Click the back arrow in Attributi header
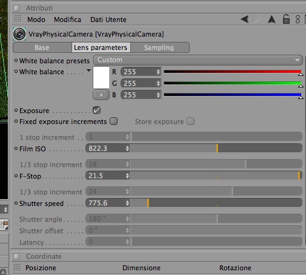Image resolution: width=306 pixels, height=275 pixels. [x=244, y=19]
